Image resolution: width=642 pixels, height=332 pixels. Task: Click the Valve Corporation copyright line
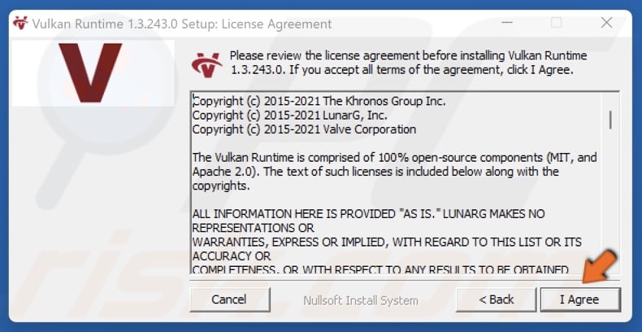coord(304,129)
